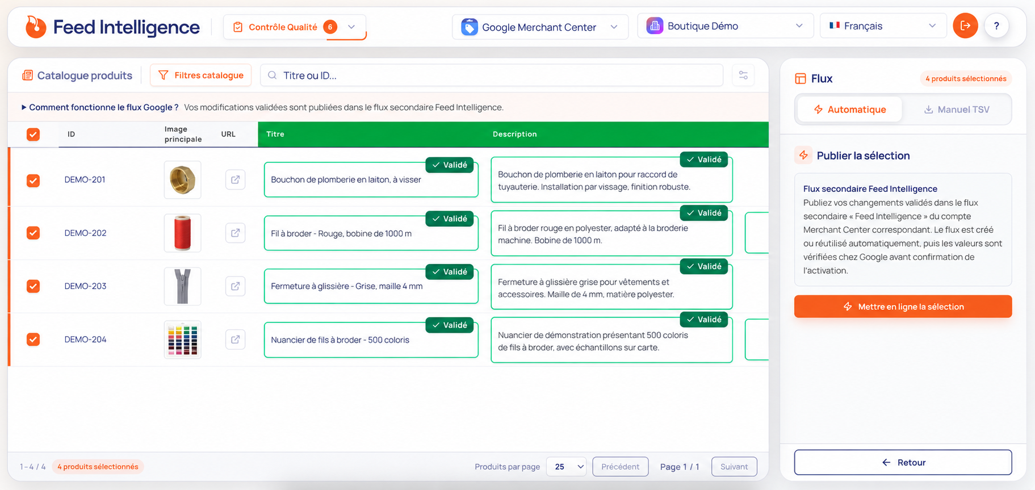1035x490 pixels.
Task: Click the Feed Intelligence flame logo
Action: click(x=35, y=27)
